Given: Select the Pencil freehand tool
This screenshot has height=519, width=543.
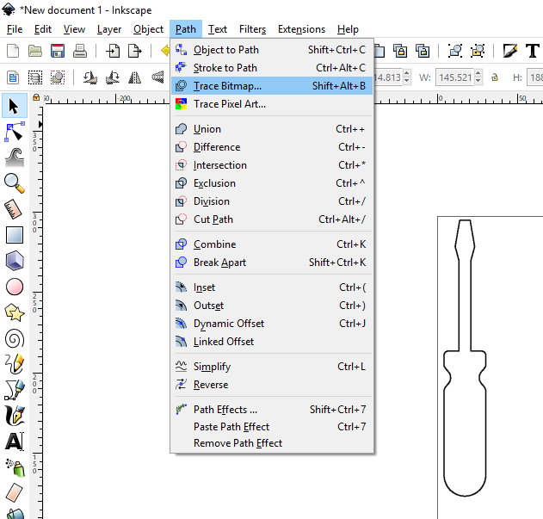Looking at the screenshot, I should [x=14, y=364].
